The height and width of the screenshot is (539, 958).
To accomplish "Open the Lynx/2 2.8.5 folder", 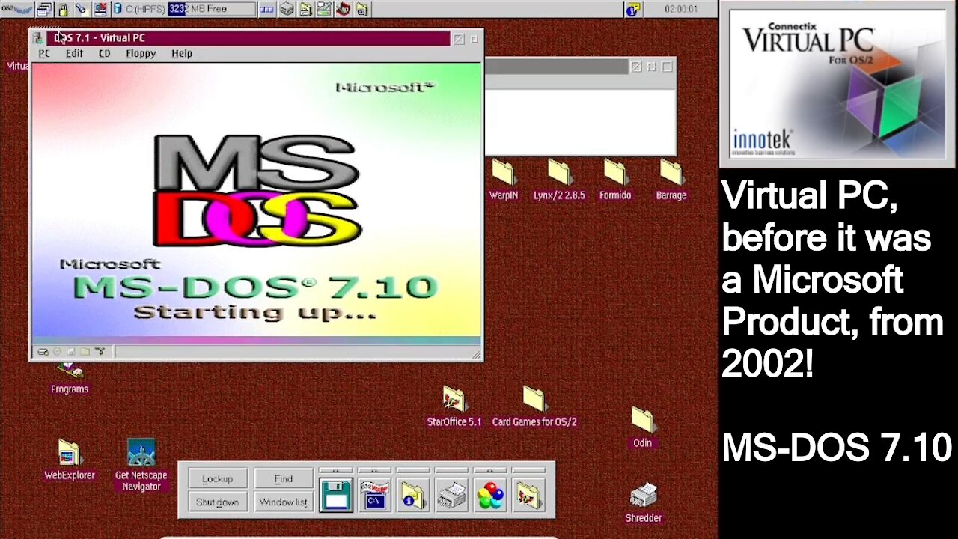I will (559, 180).
